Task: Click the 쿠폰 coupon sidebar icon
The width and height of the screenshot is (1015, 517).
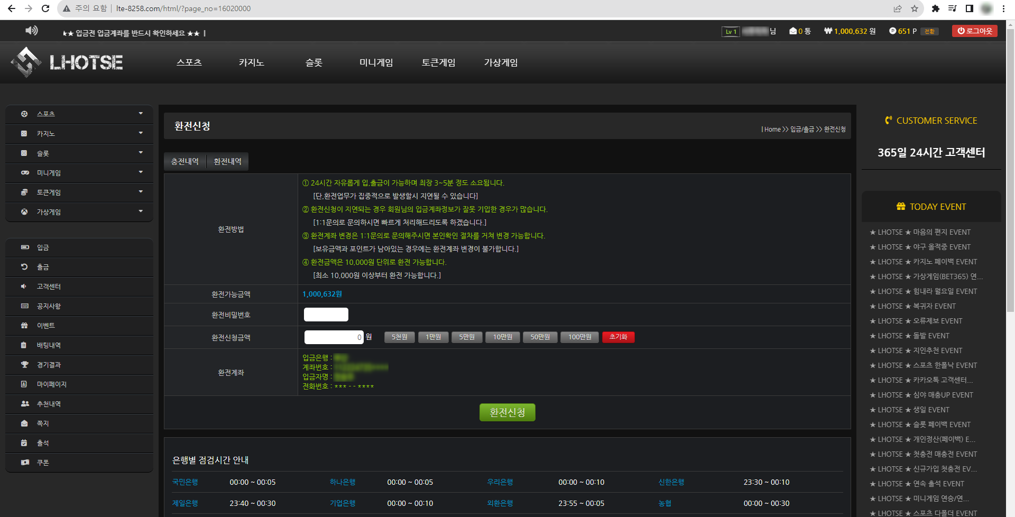Action: [25, 462]
